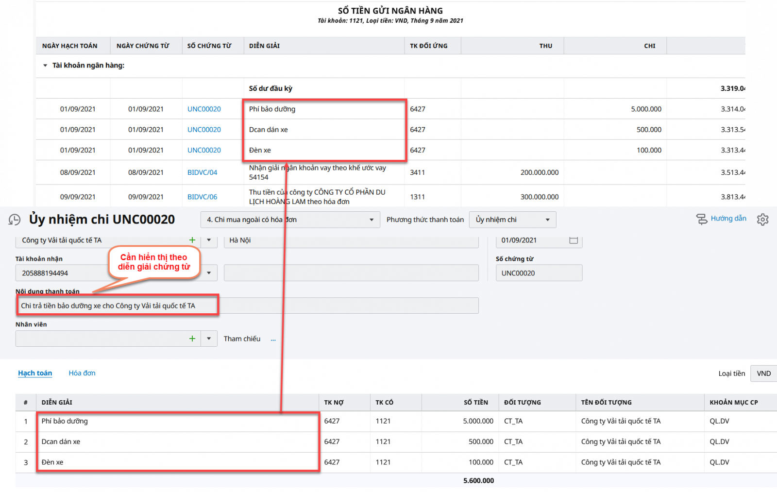
Task: Open UNC00020 link in Phí bảo dưỡng row
Action: click(x=204, y=109)
